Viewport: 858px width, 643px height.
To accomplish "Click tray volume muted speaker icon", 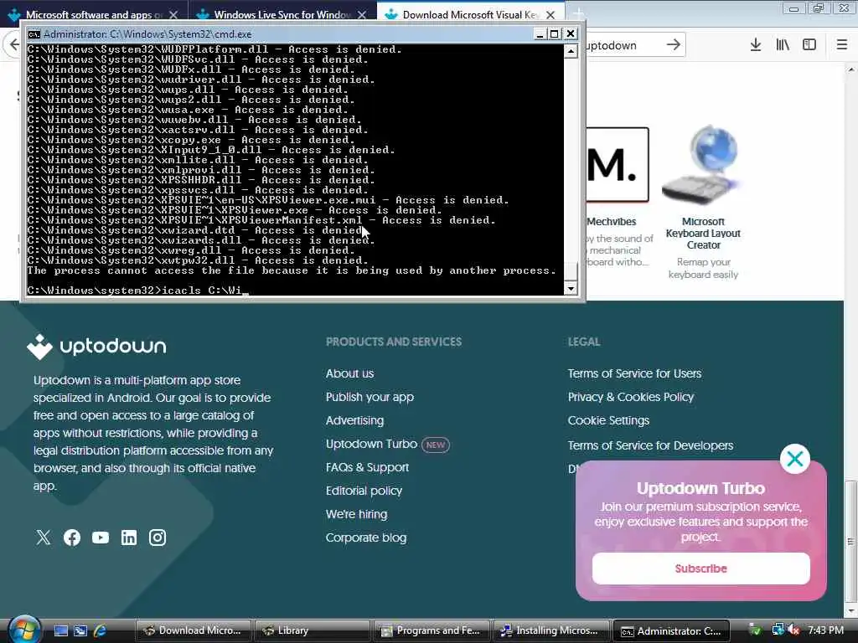I will pyautogui.click(x=793, y=630).
